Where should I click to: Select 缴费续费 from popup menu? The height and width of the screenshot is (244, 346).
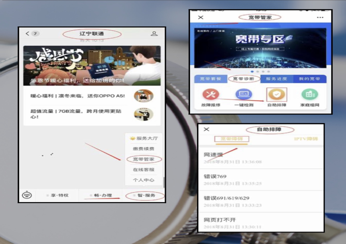(144, 149)
